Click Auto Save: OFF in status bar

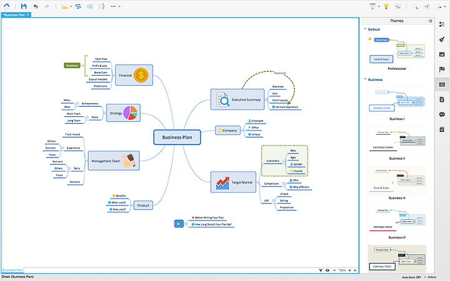[411, 277]
